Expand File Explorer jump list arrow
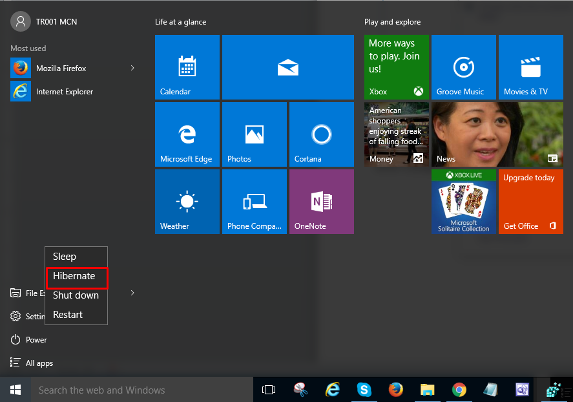573x402 pixels. coord(132,293)
